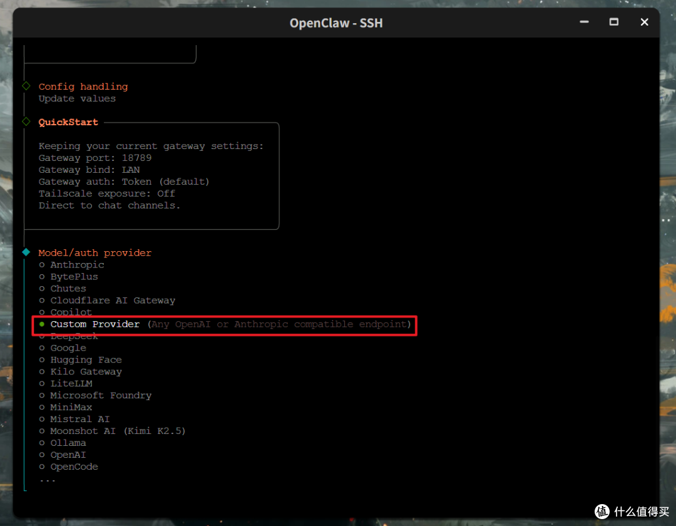The height and width of the screenshot is (526, 676).
Task: Choose the OpenAI provider option
Action: (63, 455)
